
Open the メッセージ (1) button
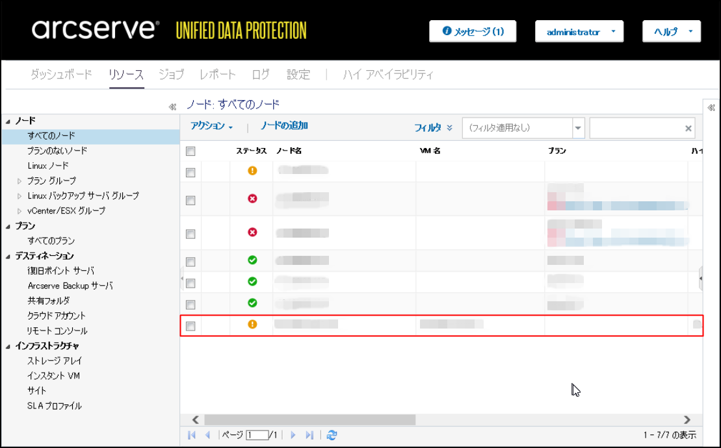pos(473,31)
